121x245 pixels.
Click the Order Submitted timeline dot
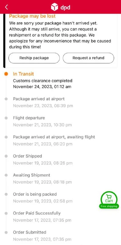tap(6, 232)
